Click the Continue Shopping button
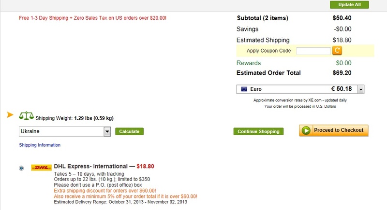 [258, 131]
